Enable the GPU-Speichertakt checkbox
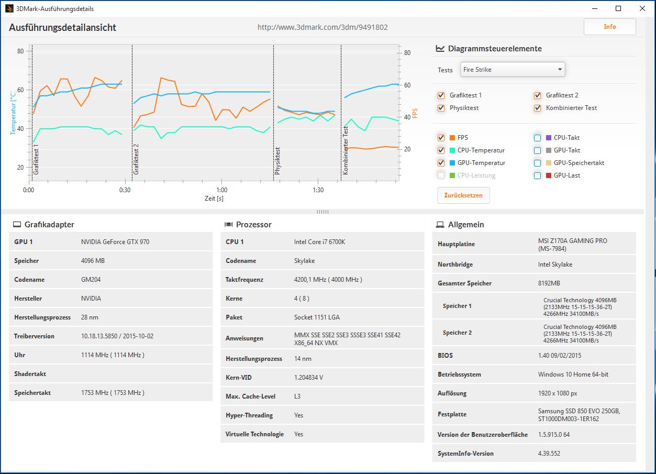The width and height of the screenshot is (656, 474). (537, 163)
